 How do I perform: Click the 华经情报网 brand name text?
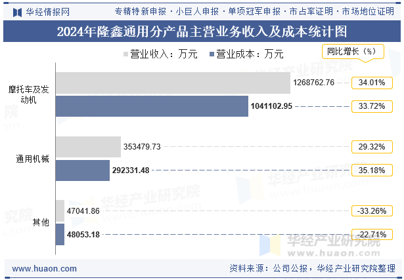48,12
